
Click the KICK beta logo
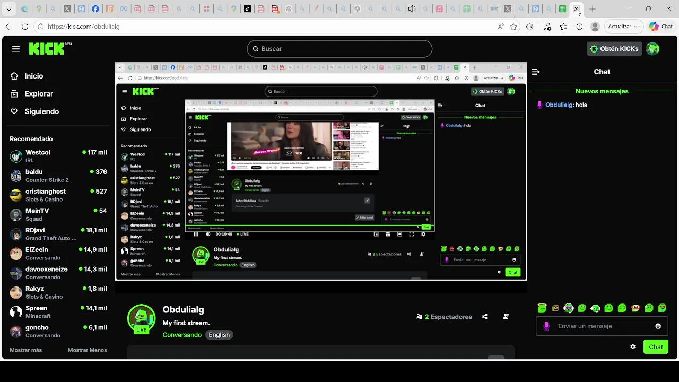click(50, 48)
